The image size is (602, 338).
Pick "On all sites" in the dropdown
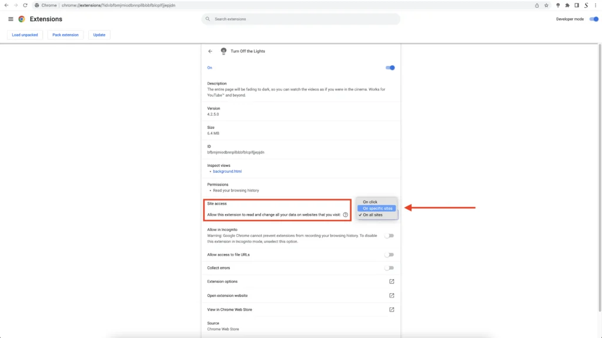(373, 215)
